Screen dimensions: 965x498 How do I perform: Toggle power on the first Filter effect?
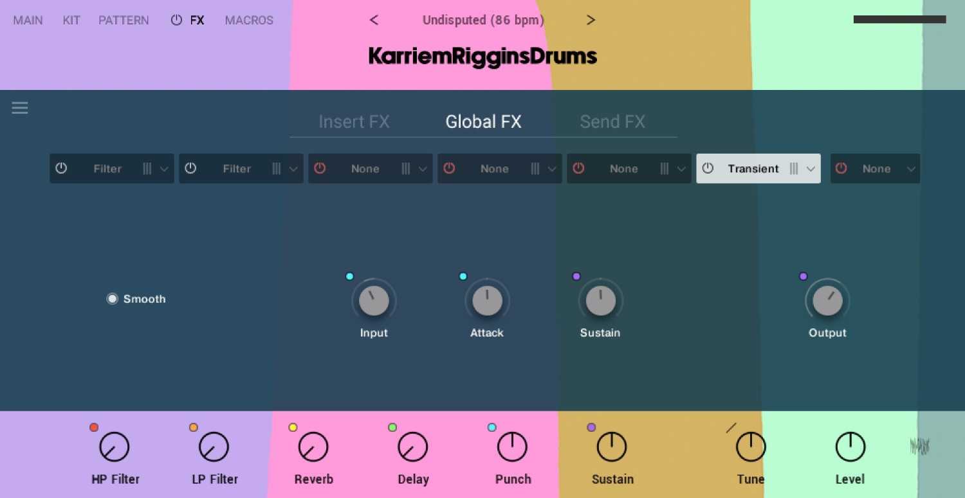point(61,168)
